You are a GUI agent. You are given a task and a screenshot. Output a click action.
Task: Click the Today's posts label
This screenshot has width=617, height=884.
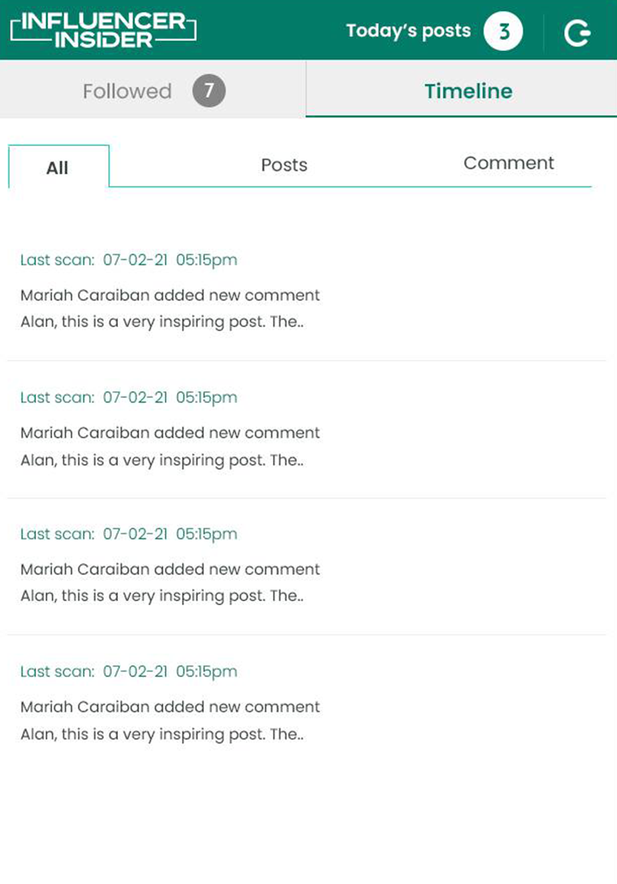click(x=408, y=31)
